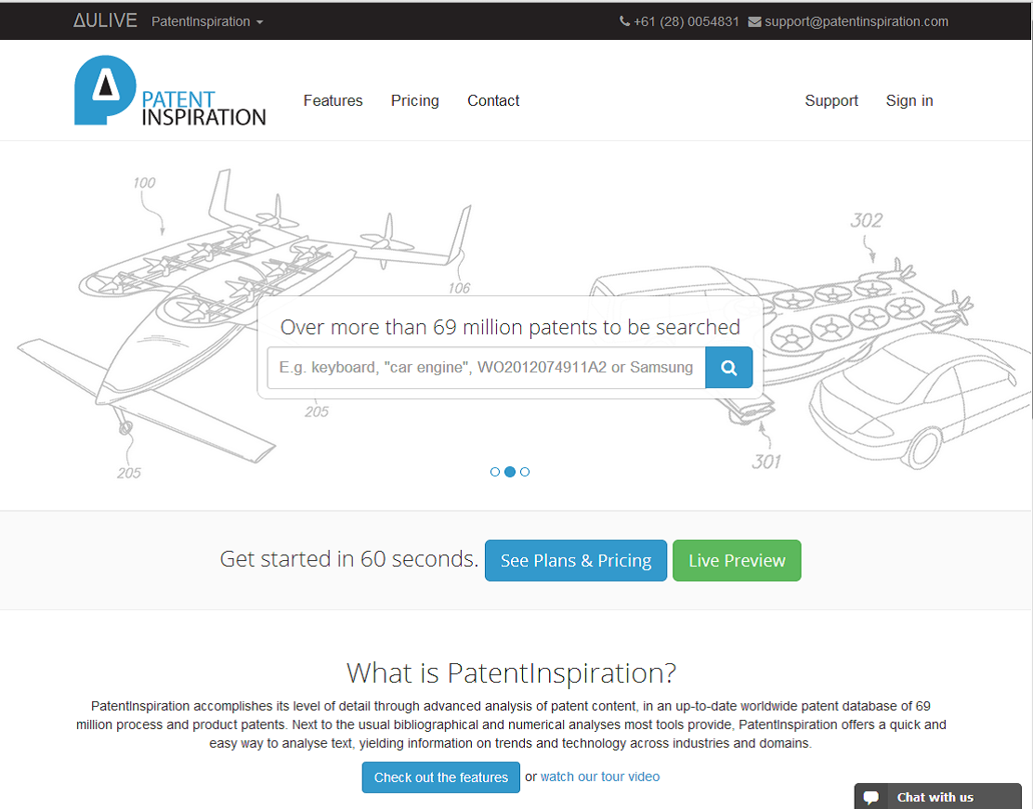This screenshot has height=809, width=1033.
Task: Click Sign in
Action: [909, 100]
